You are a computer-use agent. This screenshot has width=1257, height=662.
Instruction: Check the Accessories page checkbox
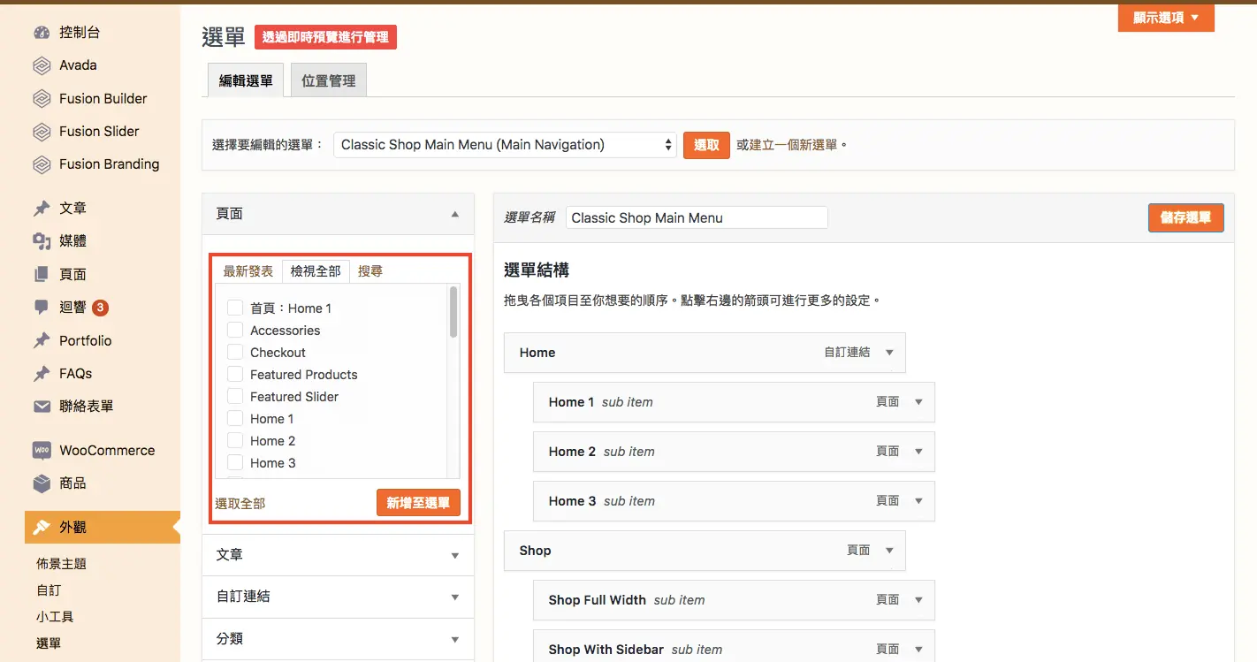[x=235, y=330]
